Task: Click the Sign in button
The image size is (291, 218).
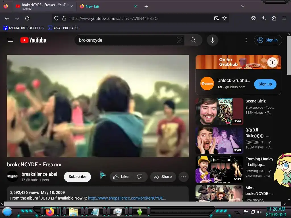Action: (268, 40)
